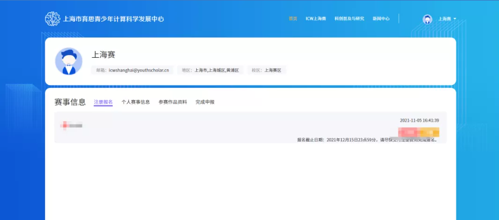Viewport: 499px width, 220px height.
Task: Click the timestamp 2021-11-05 16:41:39
Action: tap(420, 121)
